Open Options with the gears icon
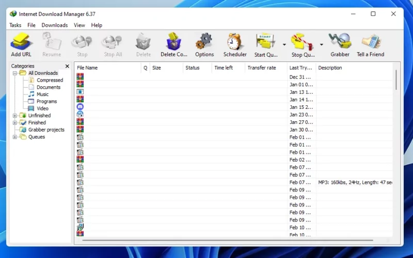 (x=204, y=42)
